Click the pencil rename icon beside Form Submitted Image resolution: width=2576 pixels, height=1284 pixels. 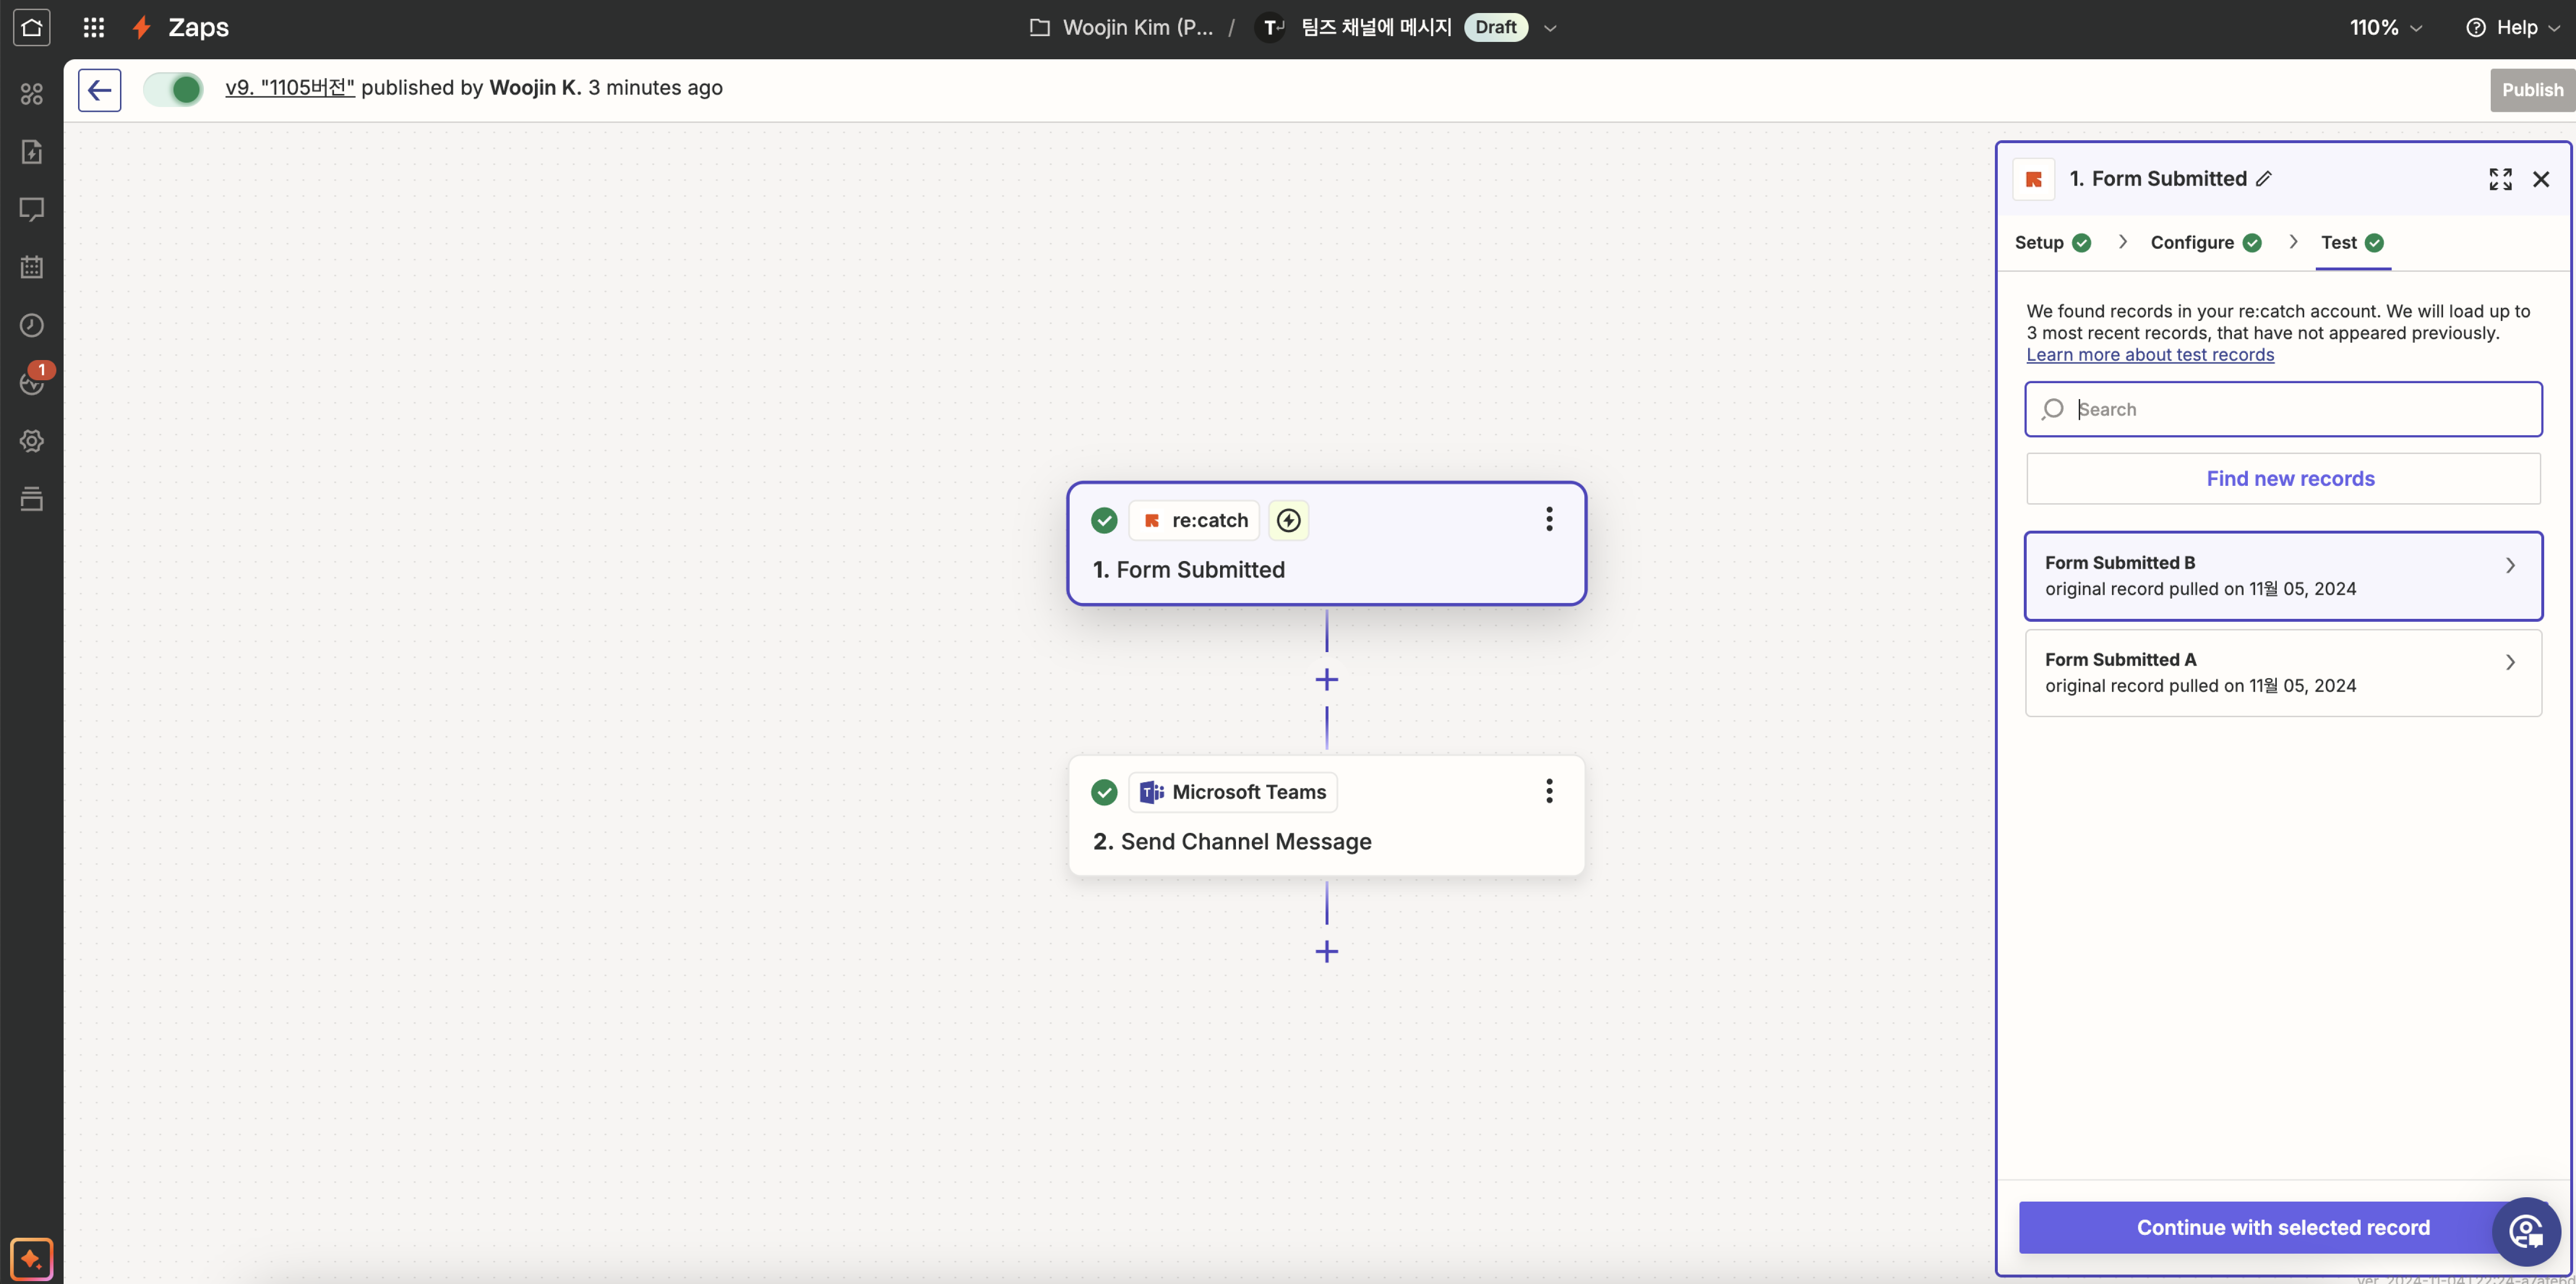click(2264, 179)
